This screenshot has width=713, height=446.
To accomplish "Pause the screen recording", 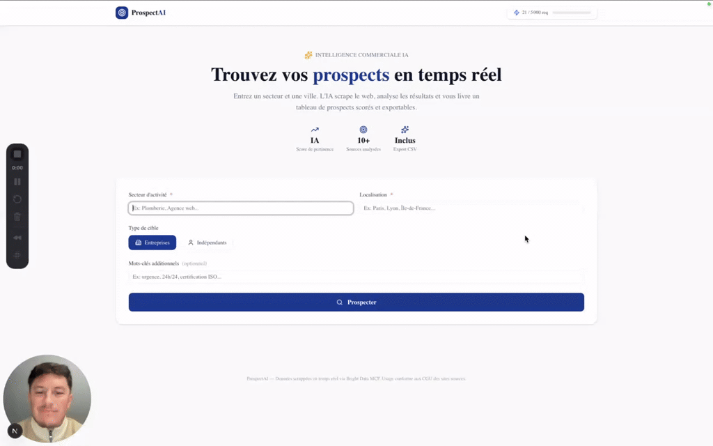I will 17,182.
